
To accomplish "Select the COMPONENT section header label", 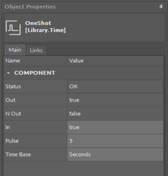I will coord(35,73).
